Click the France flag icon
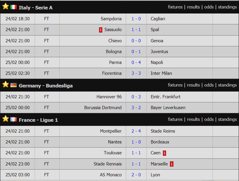 pos(14,120)
